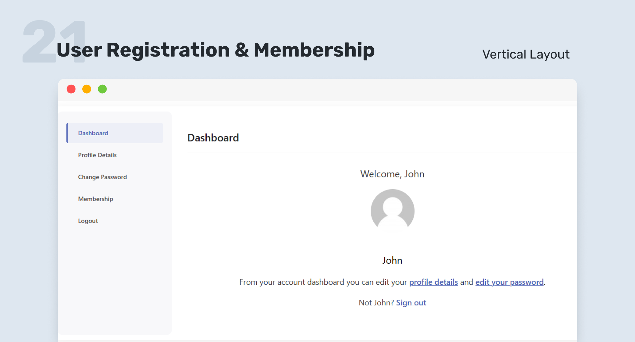Click the Not John? text
The image size is (635, 342).
[x=376, y=303]
